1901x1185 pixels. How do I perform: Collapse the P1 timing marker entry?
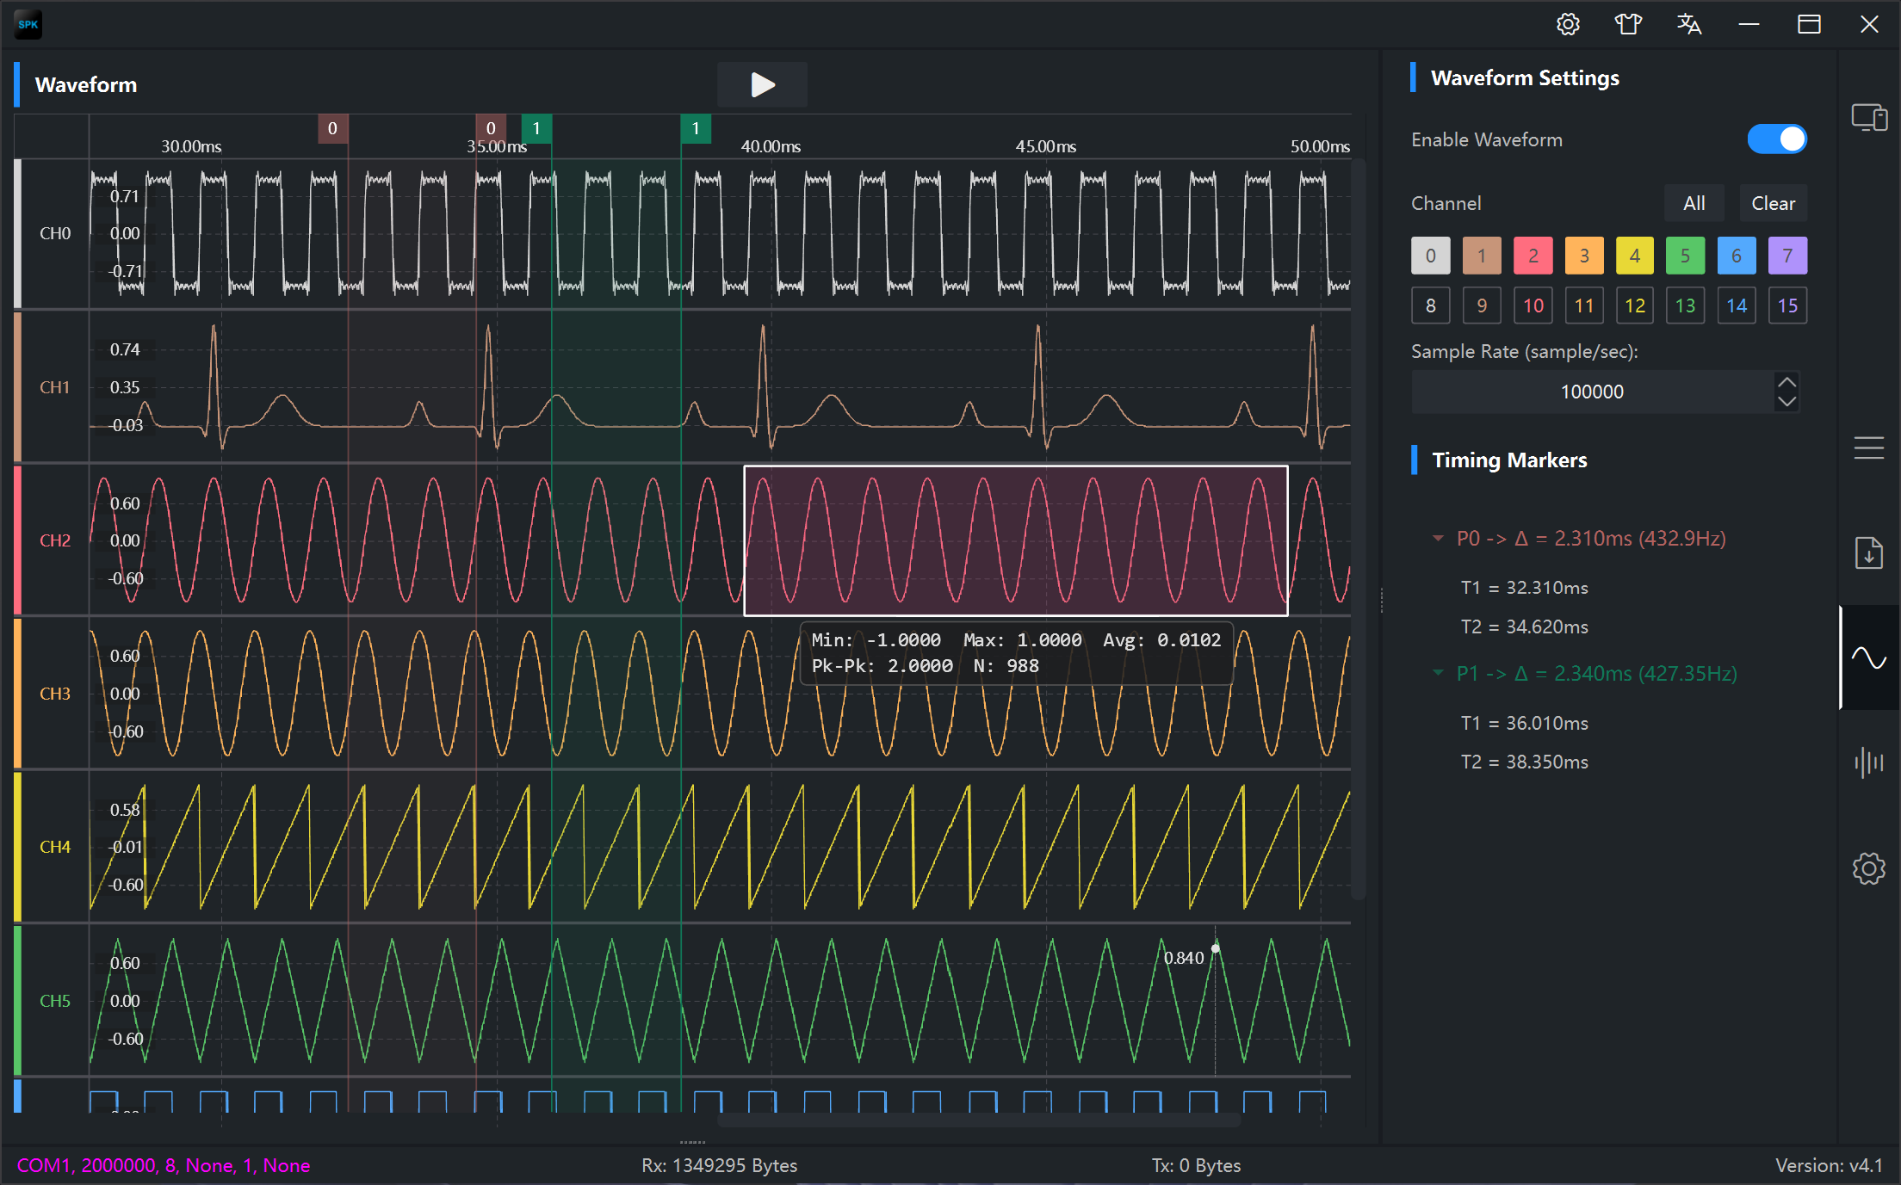tap(1438, 672)
